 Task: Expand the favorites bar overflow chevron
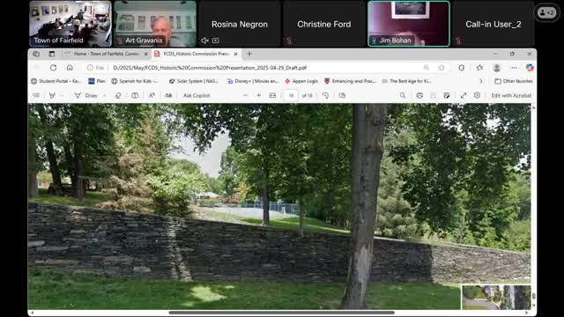pyautogui.click(x=481, y=81)
